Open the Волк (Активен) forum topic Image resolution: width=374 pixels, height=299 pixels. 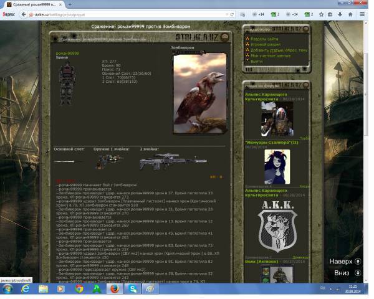262,262
